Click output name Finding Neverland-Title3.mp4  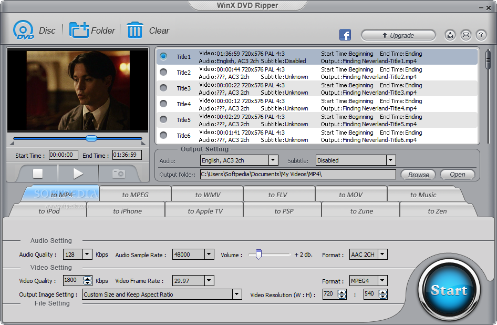pos(380,93)
